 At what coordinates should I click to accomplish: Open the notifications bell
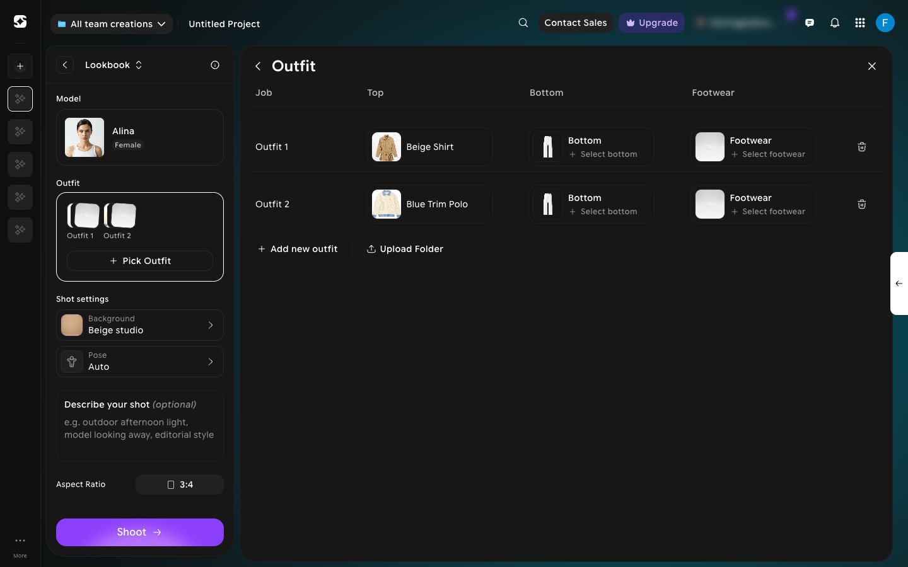pyautogui.click(x=835, y=23)
